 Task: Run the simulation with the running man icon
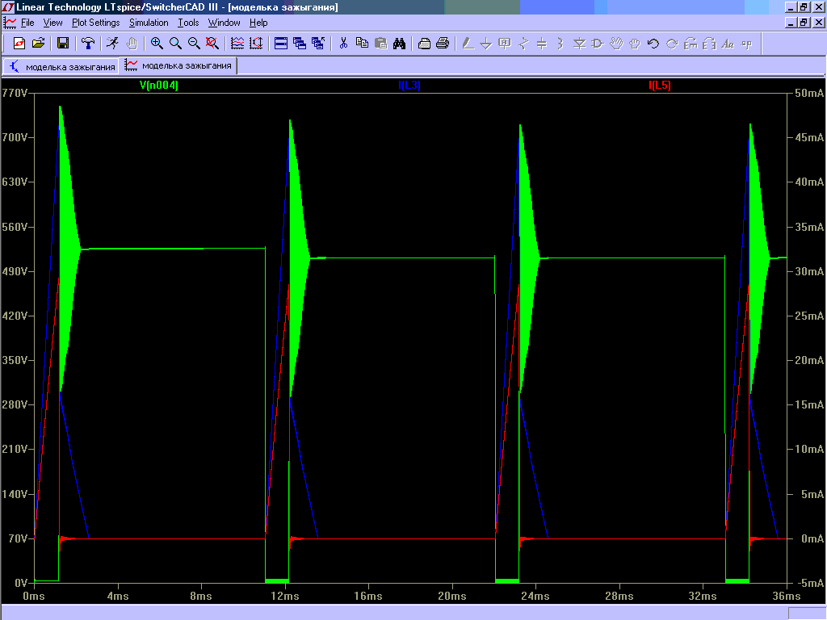coord(112,43)
